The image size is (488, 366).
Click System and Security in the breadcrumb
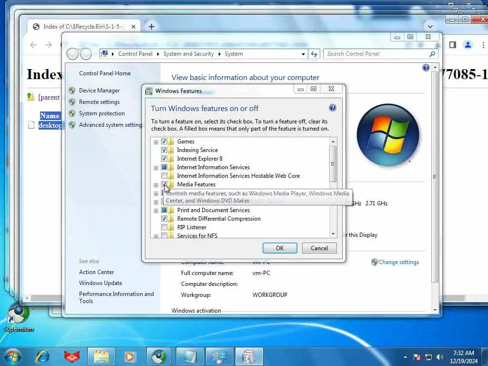pyautogui.click(x=189, y=54)
